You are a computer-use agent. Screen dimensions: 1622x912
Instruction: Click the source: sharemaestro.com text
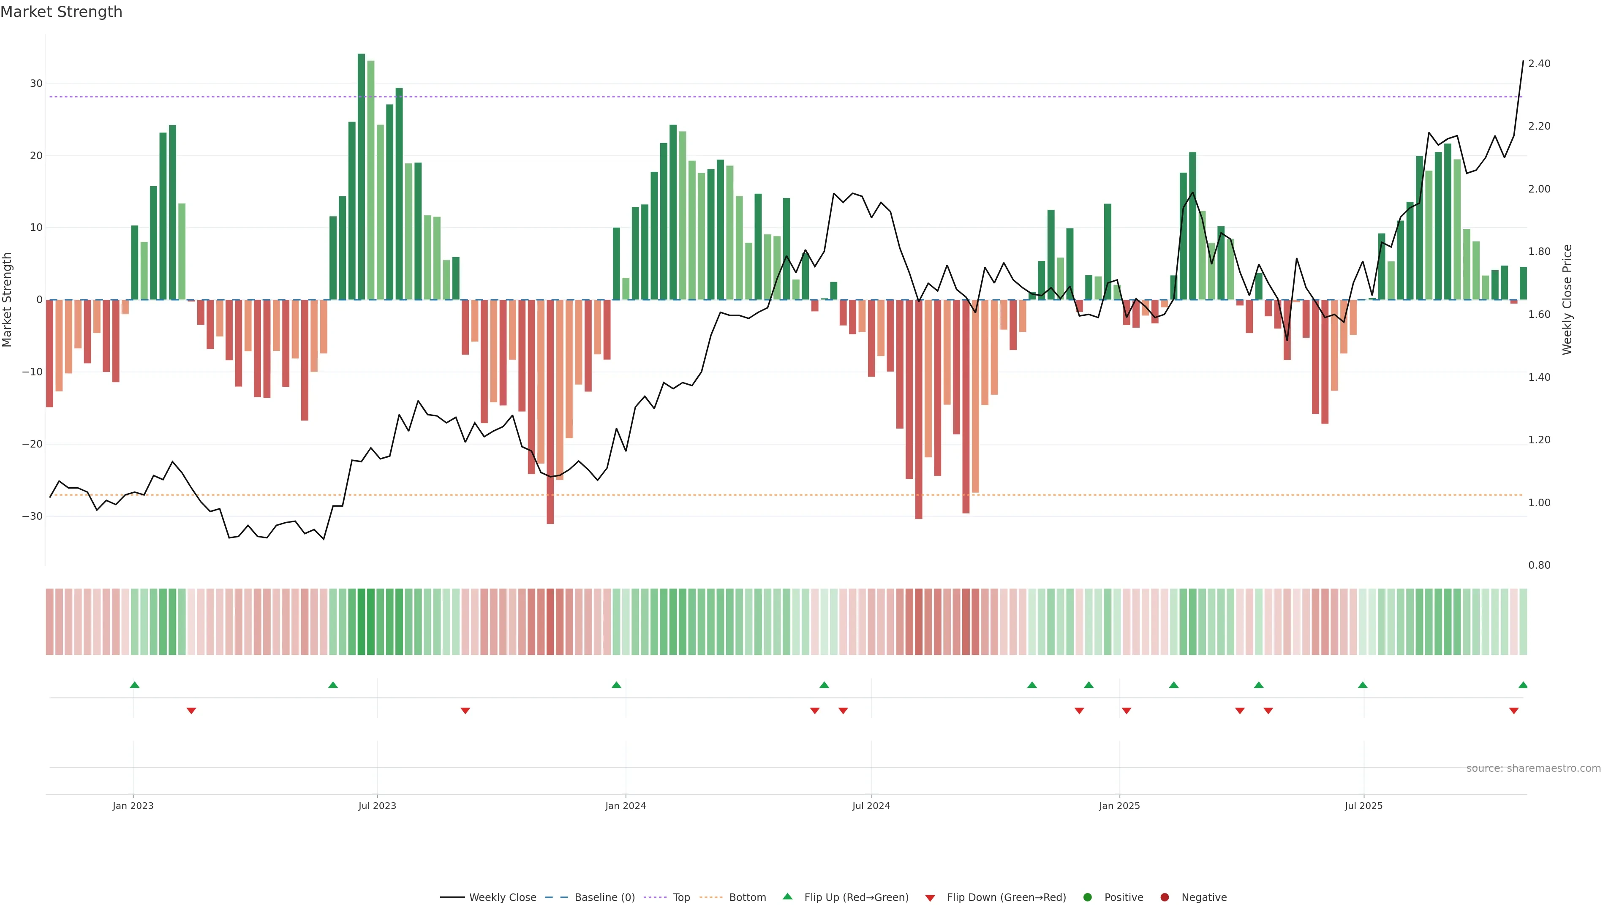[1533, 768]
